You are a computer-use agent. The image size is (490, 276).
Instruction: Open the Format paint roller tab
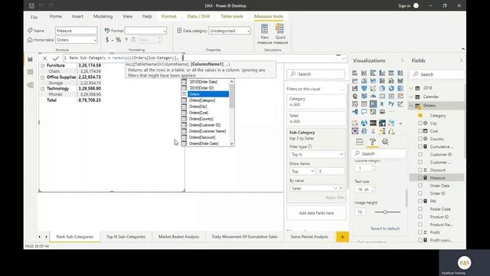pos(373,142)
